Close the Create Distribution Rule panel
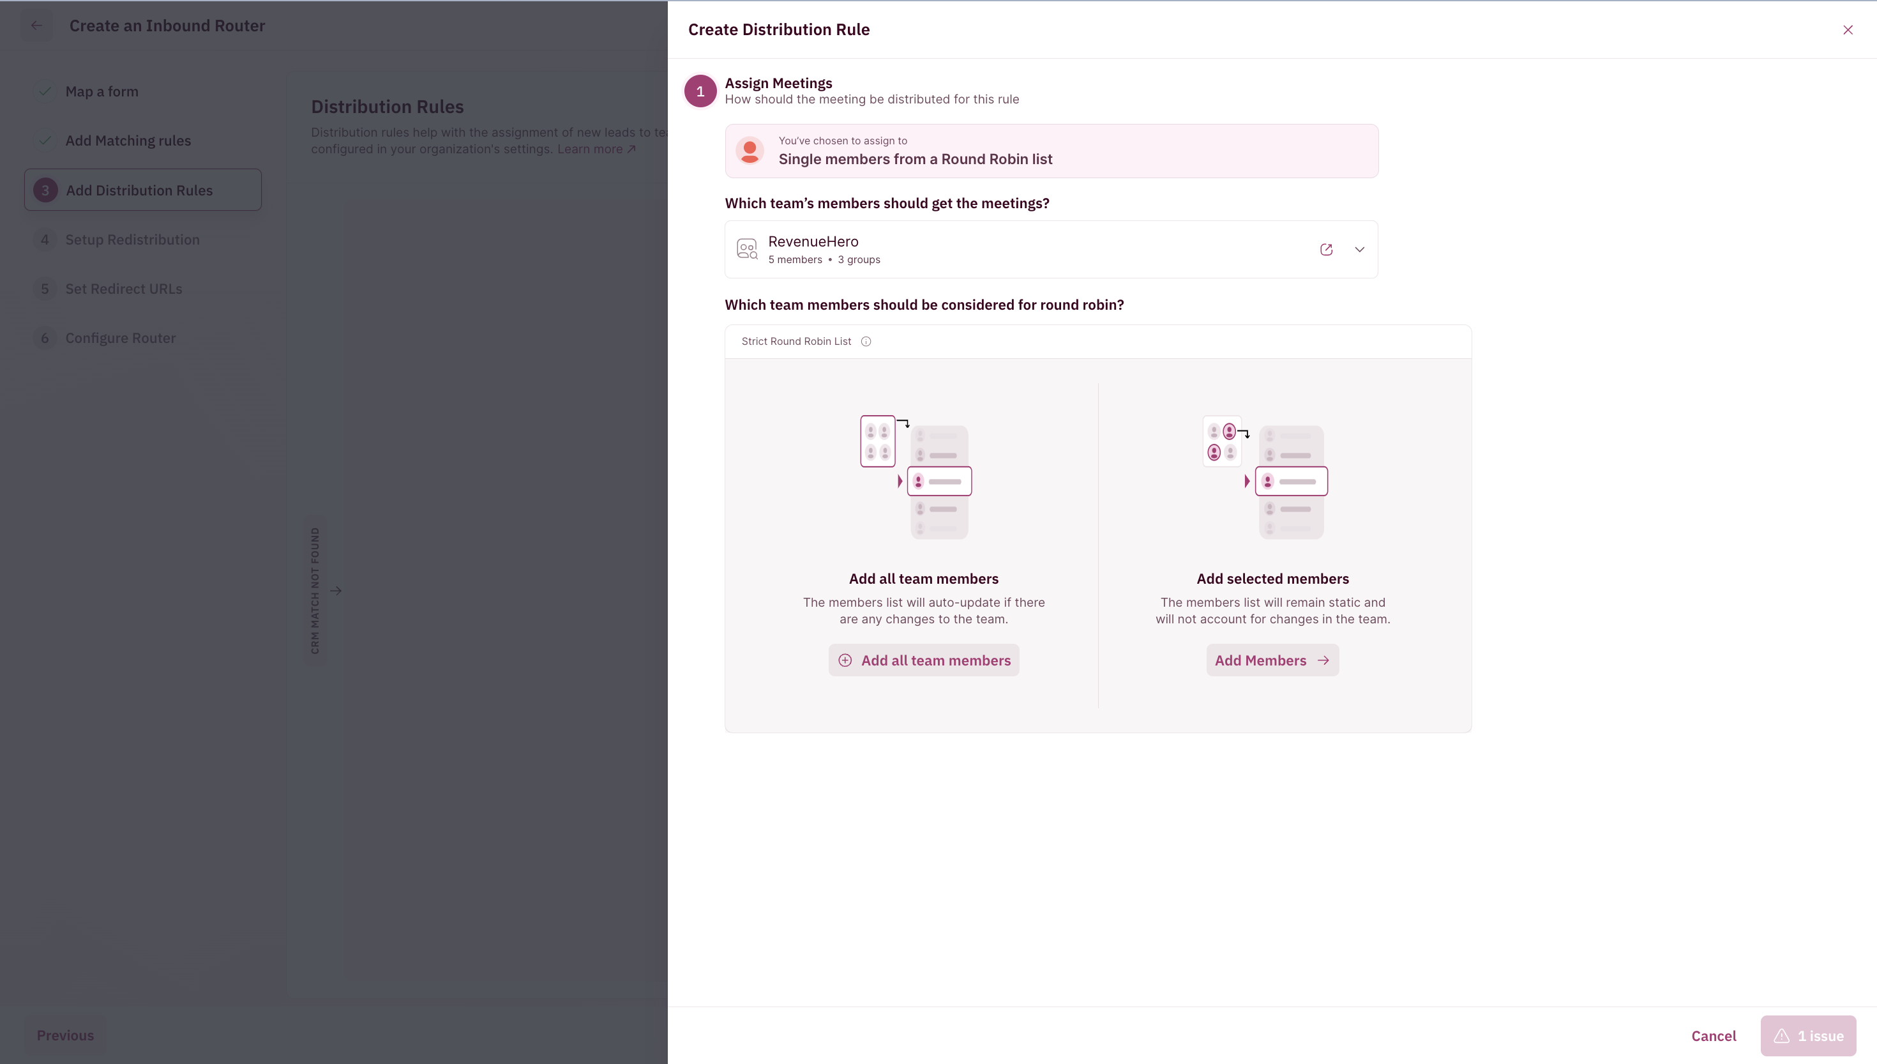The height and width of the screenshot is (1064, 1877). pyautogui.click(x=1847, y=30)
